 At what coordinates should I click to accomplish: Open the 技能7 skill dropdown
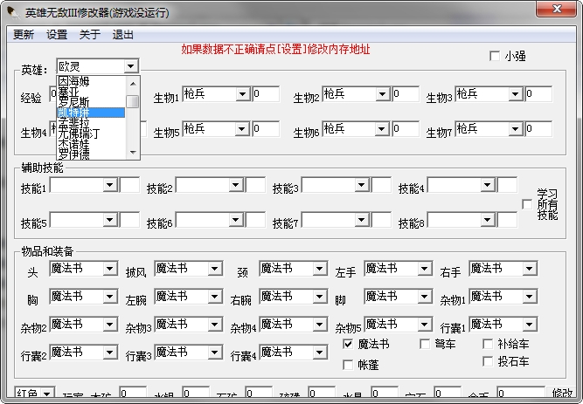point(361,220)
